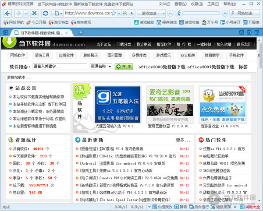This screenshot has height=211, width=263.
Task: Open the 开服表 toolbar item
Action: click(x=251, y=22)
